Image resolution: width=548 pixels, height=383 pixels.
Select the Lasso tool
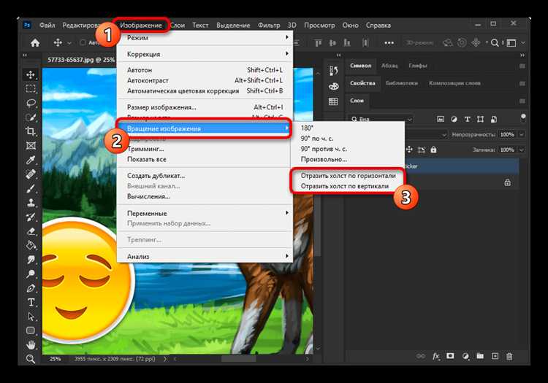31,103
